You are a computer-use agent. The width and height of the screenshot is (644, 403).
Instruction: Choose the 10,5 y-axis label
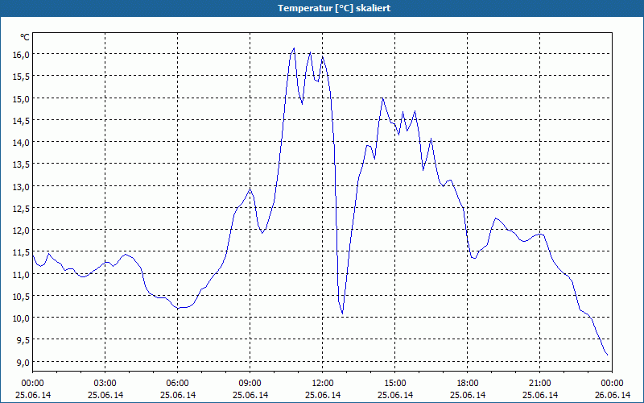[x=21, y=296]
